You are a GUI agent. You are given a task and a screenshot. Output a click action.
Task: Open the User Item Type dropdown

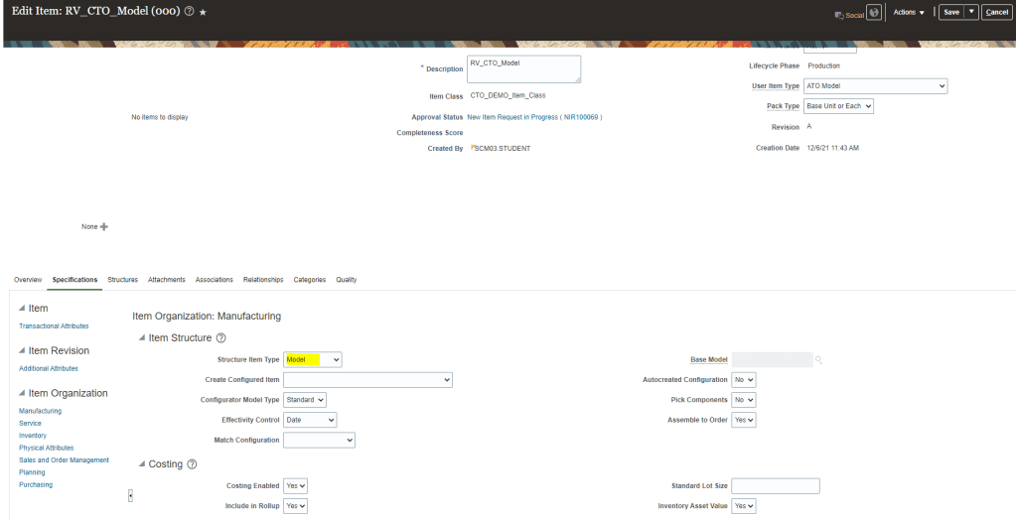click(875, 86)
